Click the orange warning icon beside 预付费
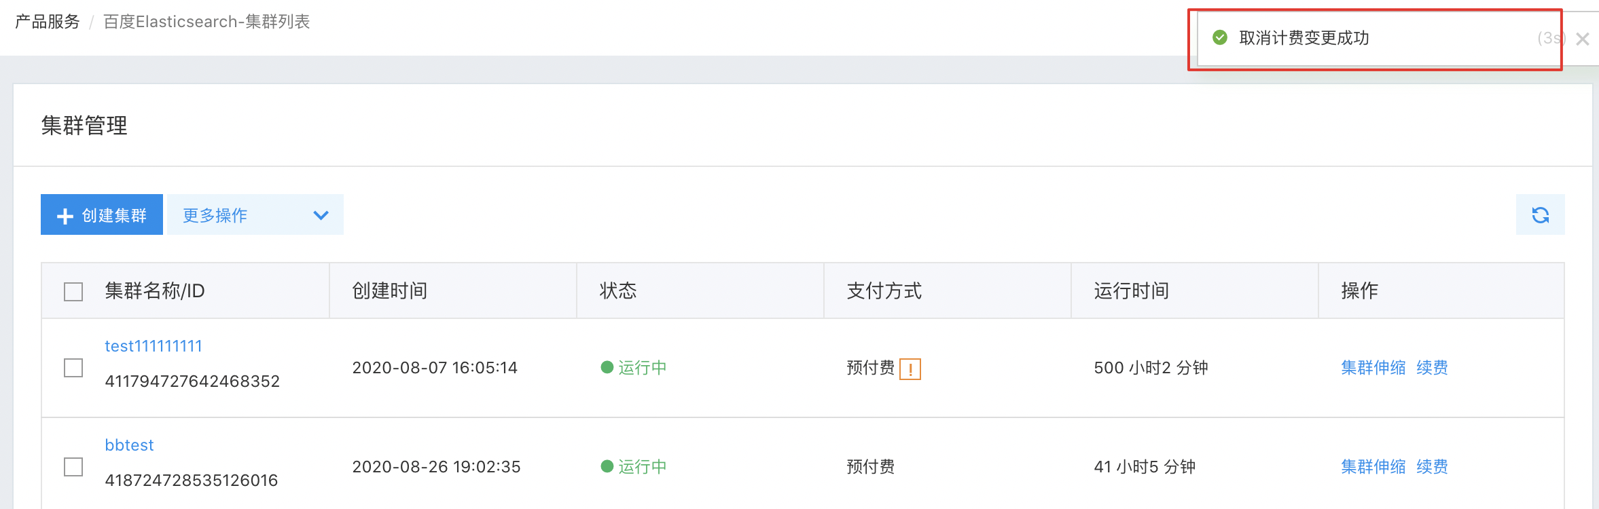 [910, 369]
